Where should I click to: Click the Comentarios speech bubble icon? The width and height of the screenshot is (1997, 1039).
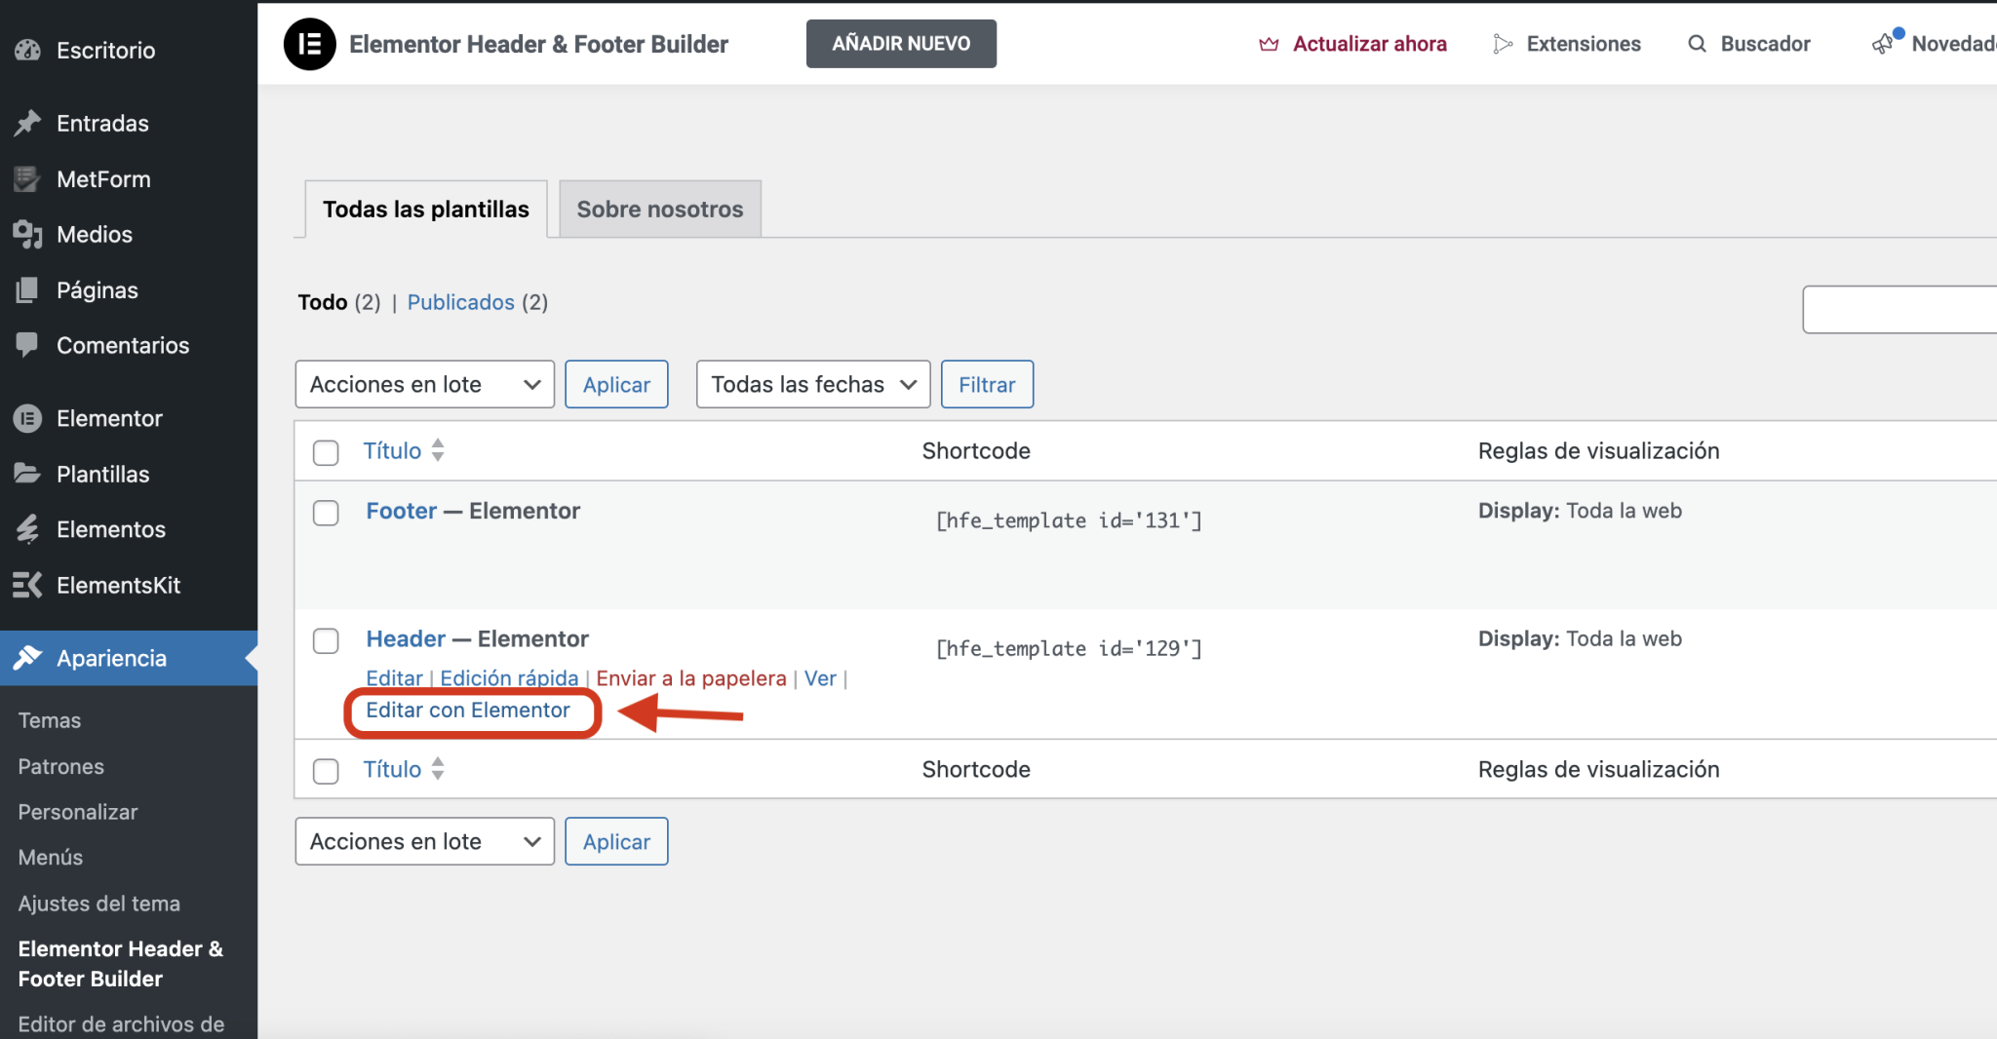[27, 345]
